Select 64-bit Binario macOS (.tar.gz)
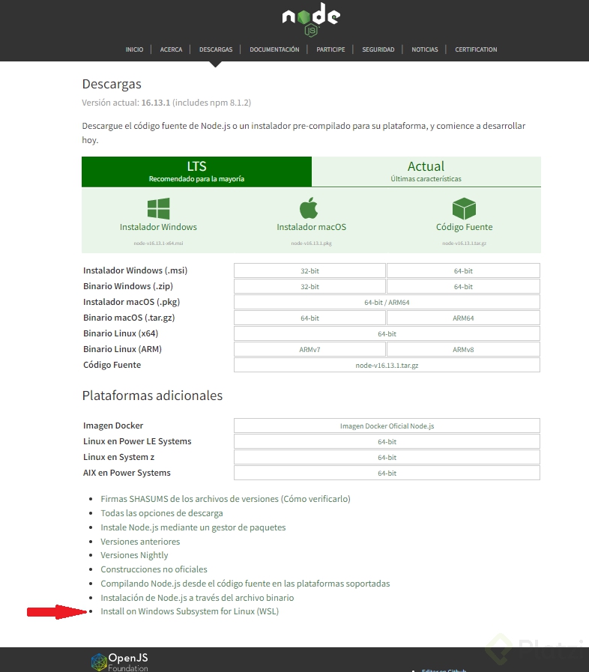589x672 pixels. click(x=309, y=318)
